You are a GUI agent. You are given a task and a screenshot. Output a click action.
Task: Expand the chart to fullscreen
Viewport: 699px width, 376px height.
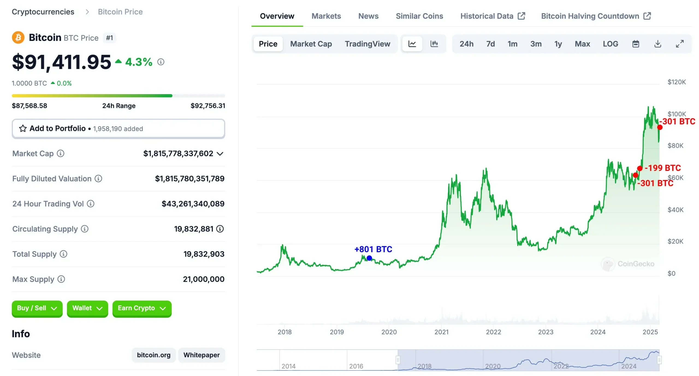pos(680,44)
